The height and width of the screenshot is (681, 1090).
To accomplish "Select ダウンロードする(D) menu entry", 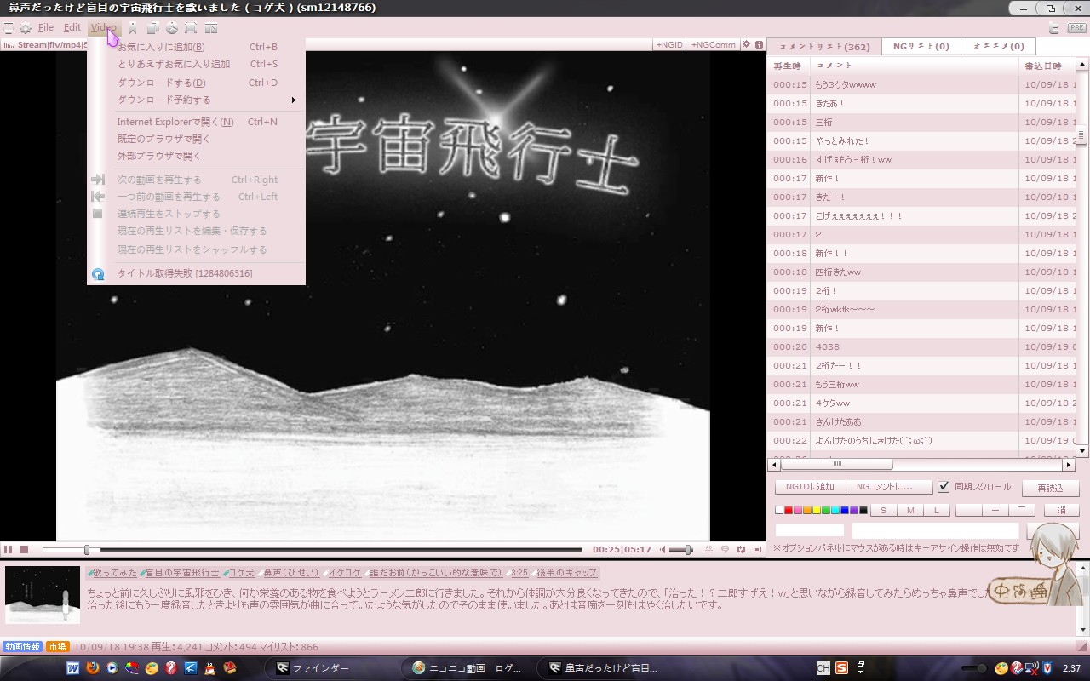I will (196, 83).
